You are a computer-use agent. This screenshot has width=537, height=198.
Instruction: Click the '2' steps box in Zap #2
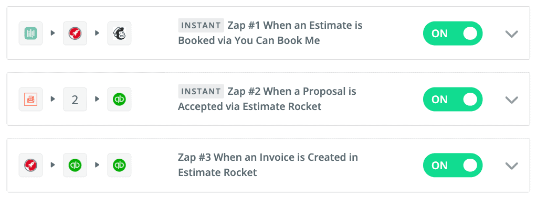tap(75, 99)
